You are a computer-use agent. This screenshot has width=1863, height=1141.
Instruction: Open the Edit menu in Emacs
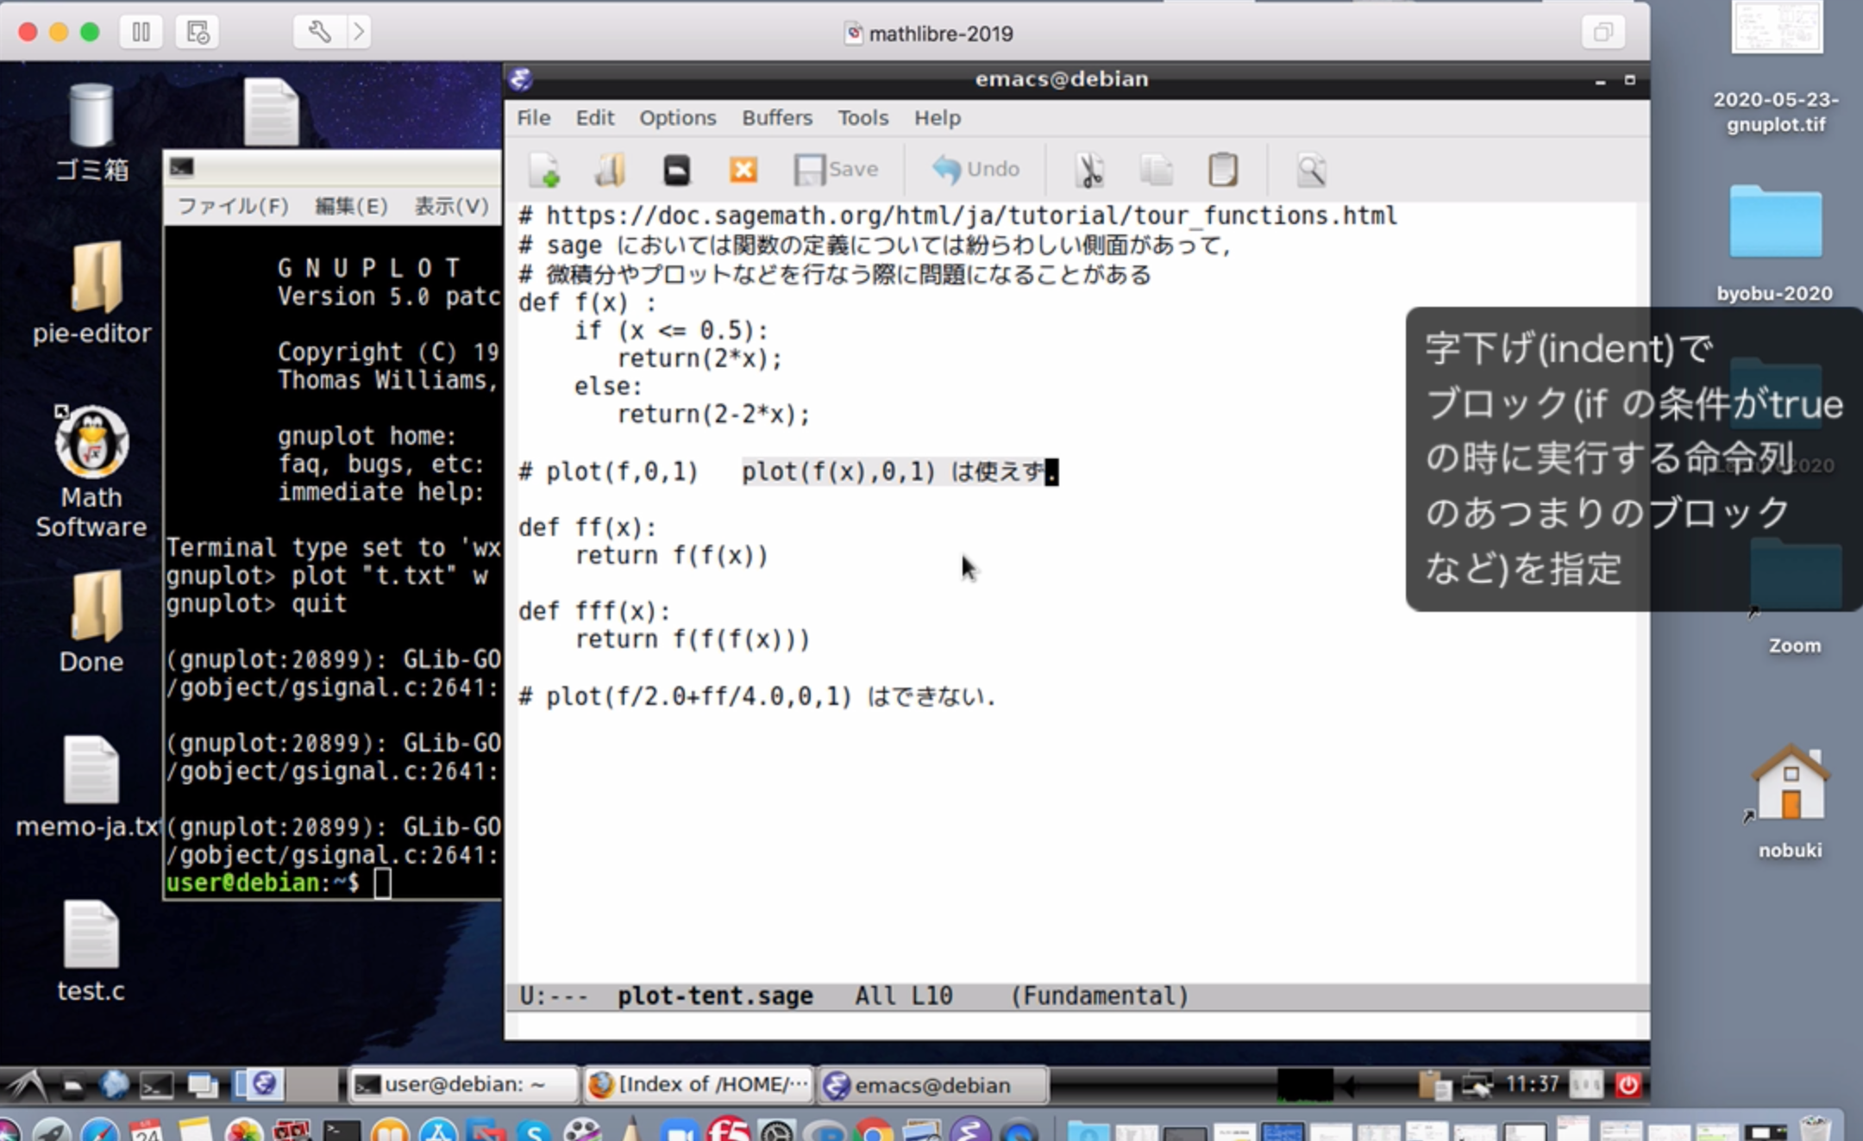pos(595,117)
